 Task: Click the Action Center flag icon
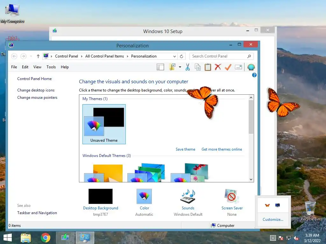click(x=281, y=238)
